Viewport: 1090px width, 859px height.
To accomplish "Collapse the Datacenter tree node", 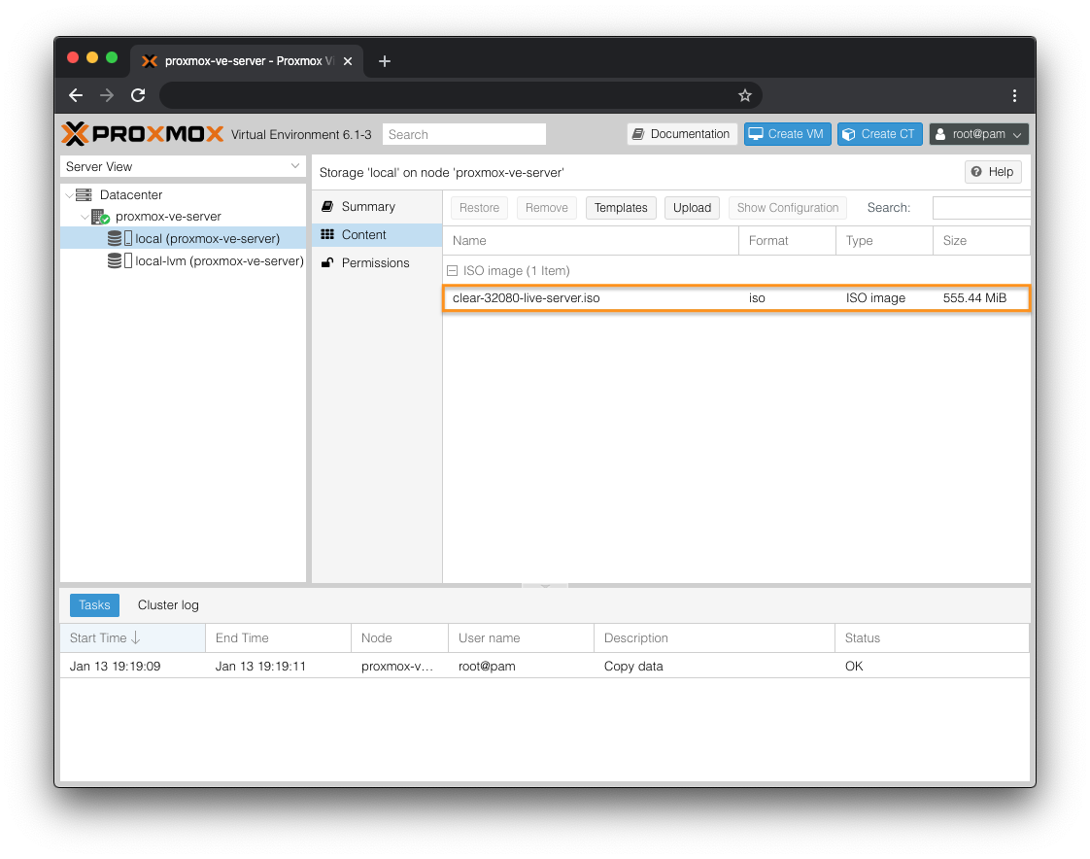I will point(69,195).
